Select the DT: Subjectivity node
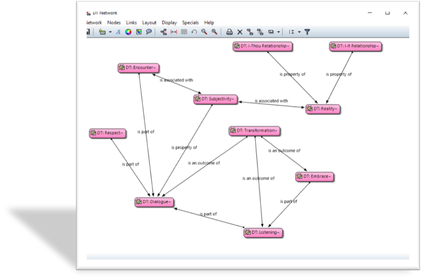The image size is (421, 278). [x=215, y=99]
